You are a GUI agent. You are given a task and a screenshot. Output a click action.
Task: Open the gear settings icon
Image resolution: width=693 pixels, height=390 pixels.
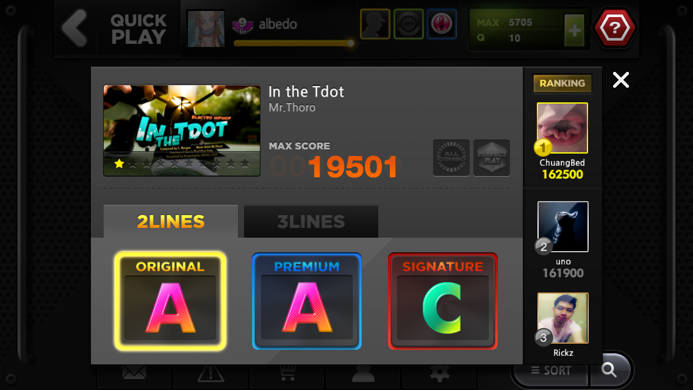click(439, 373)
